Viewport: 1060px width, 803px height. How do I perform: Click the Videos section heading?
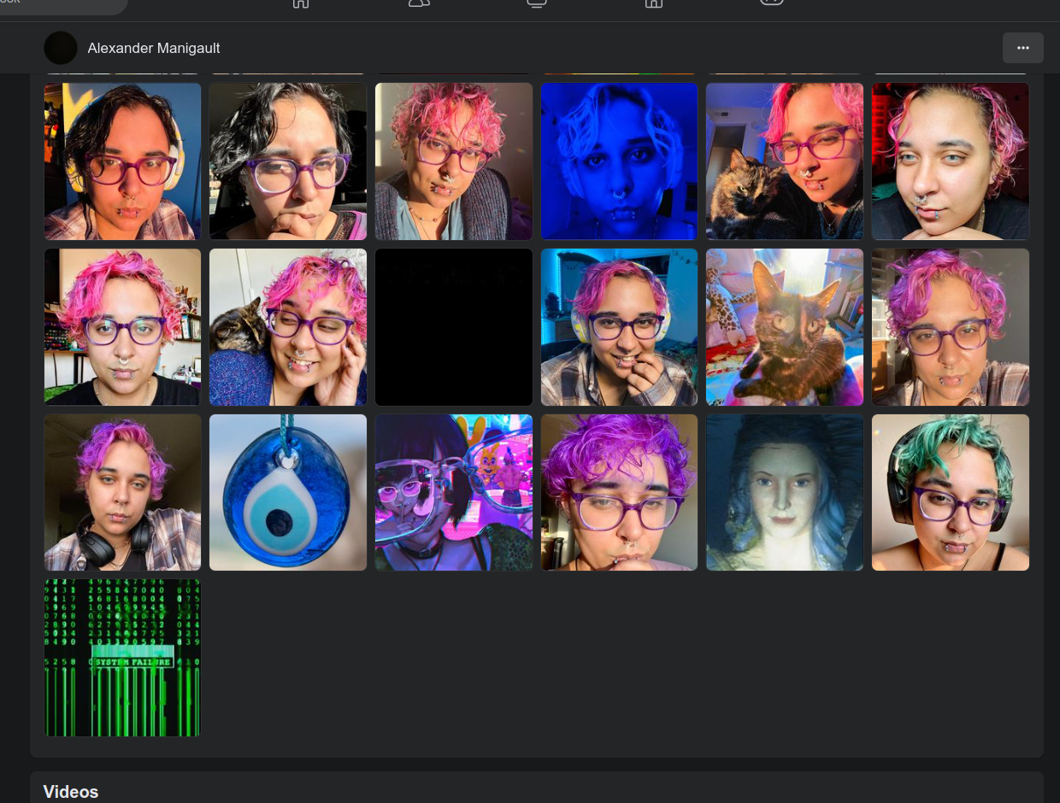(x=71, y=791)
